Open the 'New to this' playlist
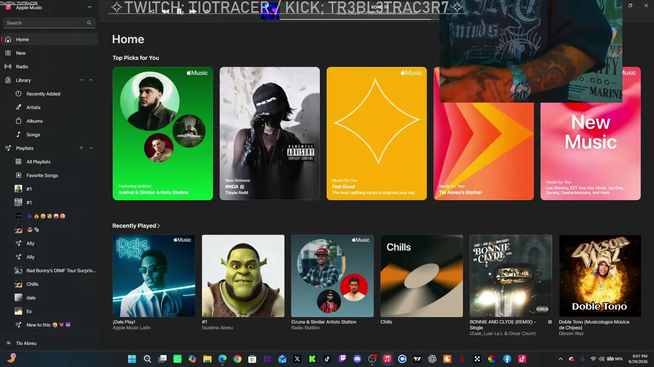This screenshot has height=367, width=654. pyautogui.click(x=49, y=325)
